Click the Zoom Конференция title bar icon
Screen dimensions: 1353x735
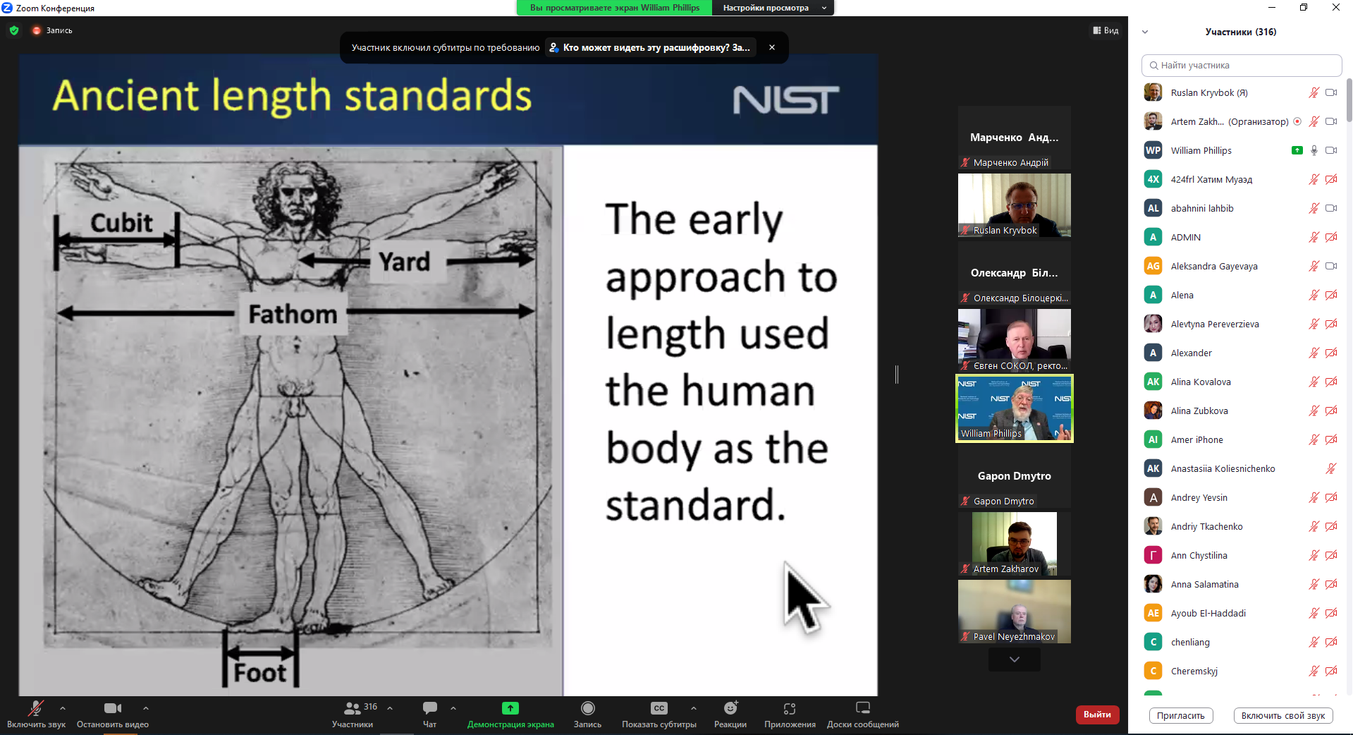(7, 8)
